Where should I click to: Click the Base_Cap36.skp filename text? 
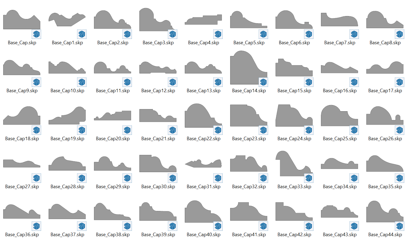22,235
